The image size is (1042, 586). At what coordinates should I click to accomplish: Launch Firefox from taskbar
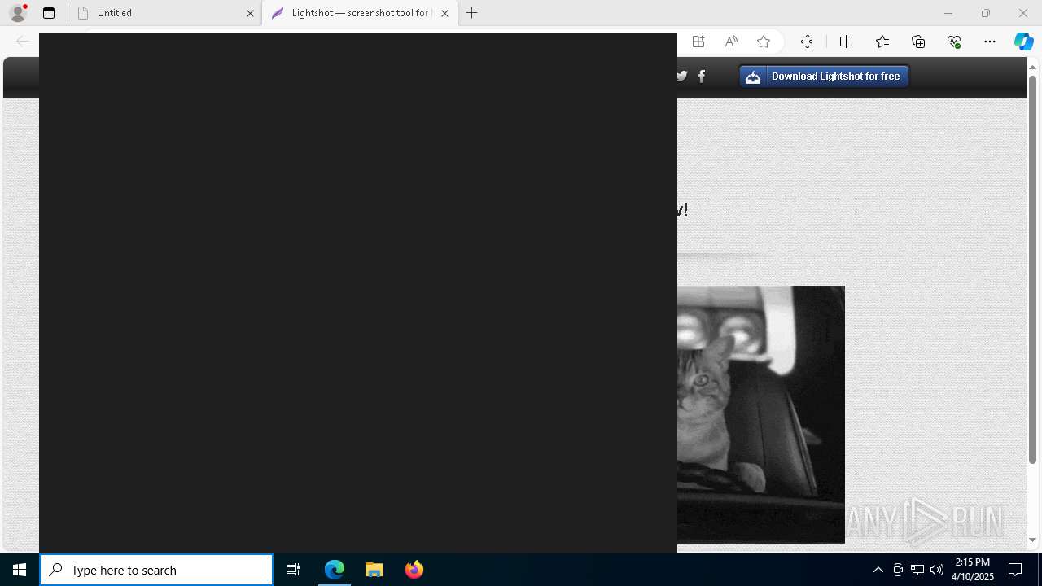click(414, 570)
